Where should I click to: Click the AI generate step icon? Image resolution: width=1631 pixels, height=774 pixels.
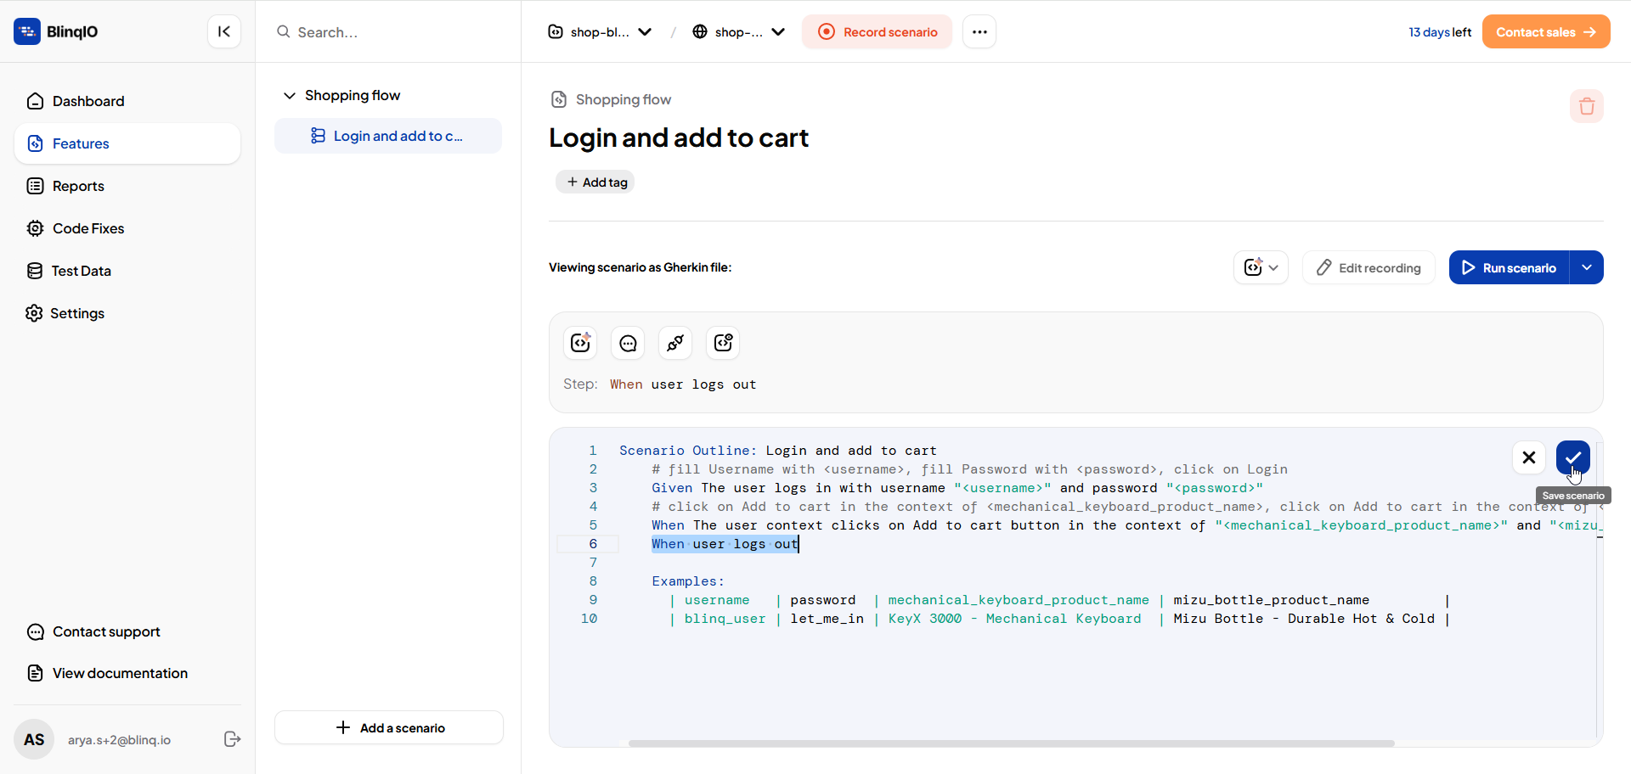580,343
